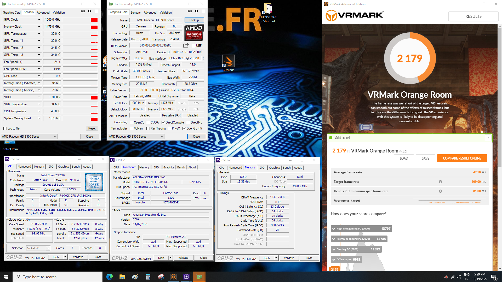Click LOAD button in VRMark
The width and height of the screenshot is (502, 282).
tap(404, 158)
